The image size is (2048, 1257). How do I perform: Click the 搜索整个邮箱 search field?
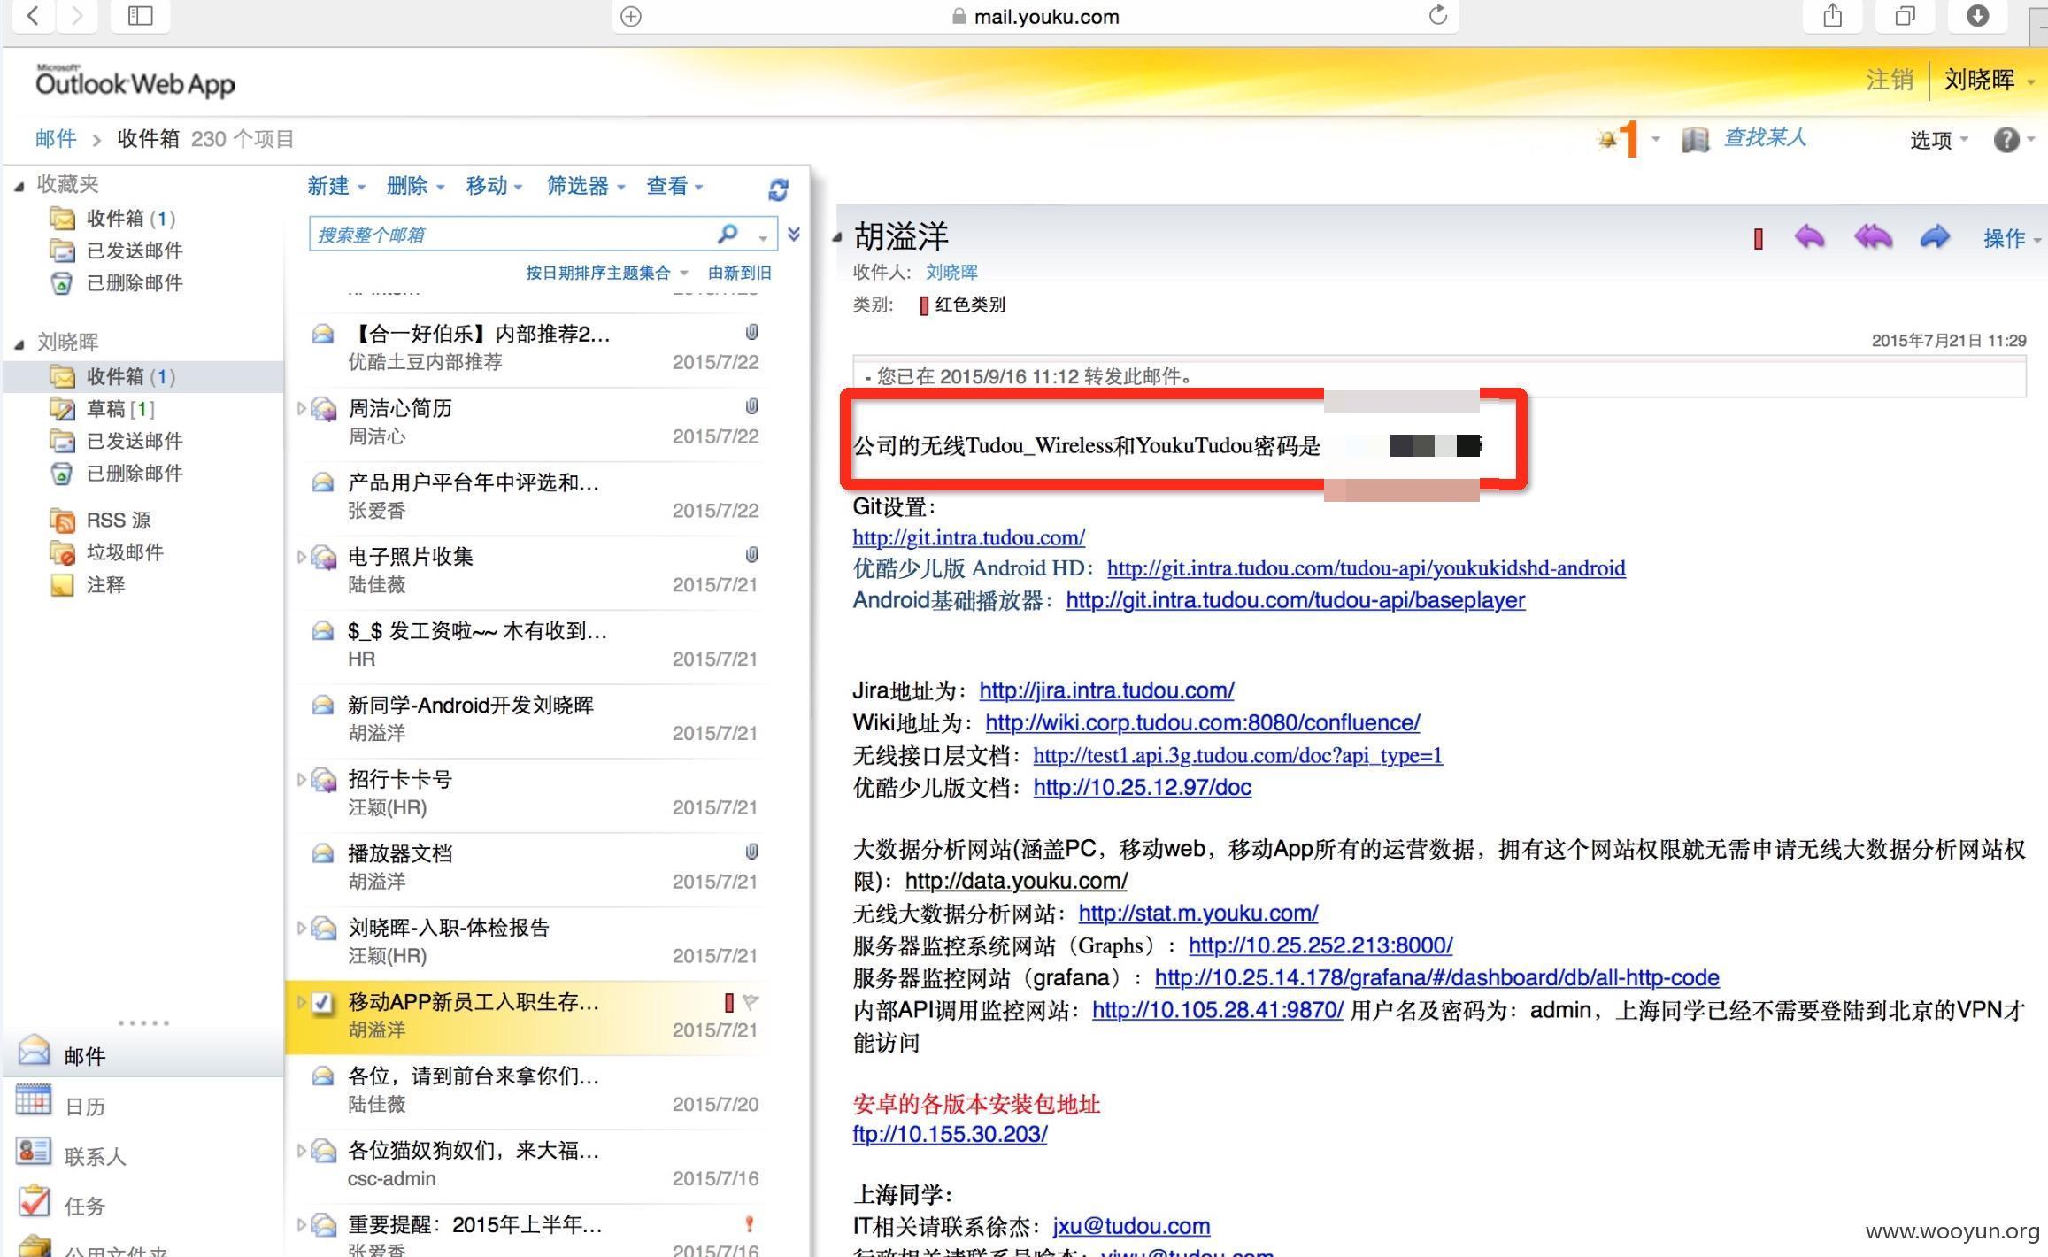(x=513, y=234)
